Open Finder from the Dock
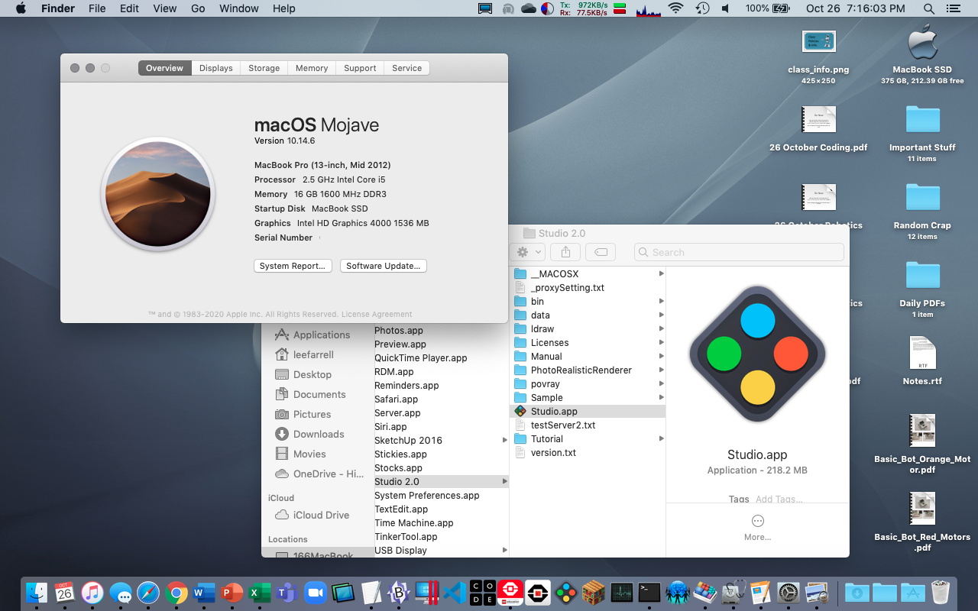 point(36,593)
